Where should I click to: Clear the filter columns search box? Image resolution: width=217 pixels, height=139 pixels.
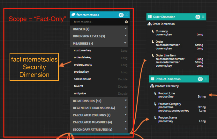[x=126, y=22]
